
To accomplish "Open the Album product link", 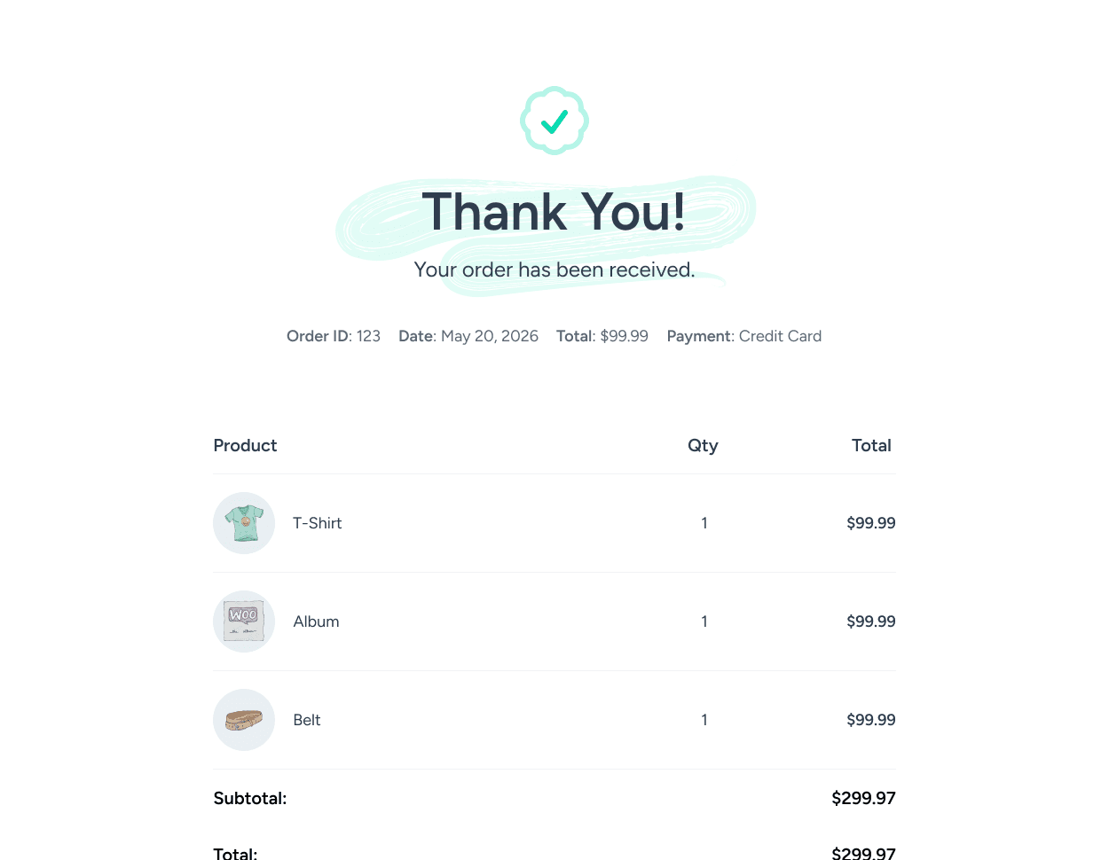I will (316, 622).
